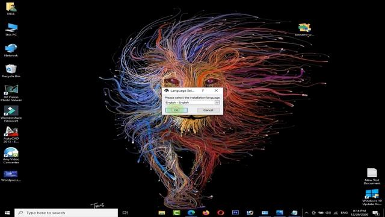385x217 pixels.
Task: Select the Wondershare Filmora9 shortcut
Action: click(11, 114)
